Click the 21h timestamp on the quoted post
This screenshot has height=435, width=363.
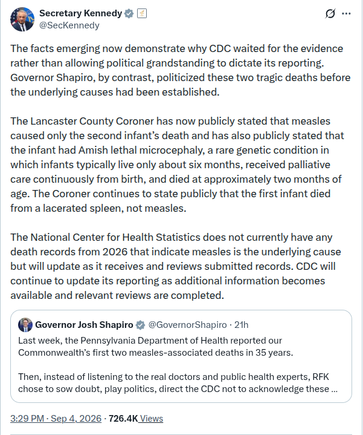point(242,324)
